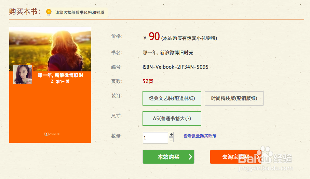Screen dimensions: 310x179
Task: Increase quantity with the plus button
Action: pyautogui.click(x=171, y=135)
